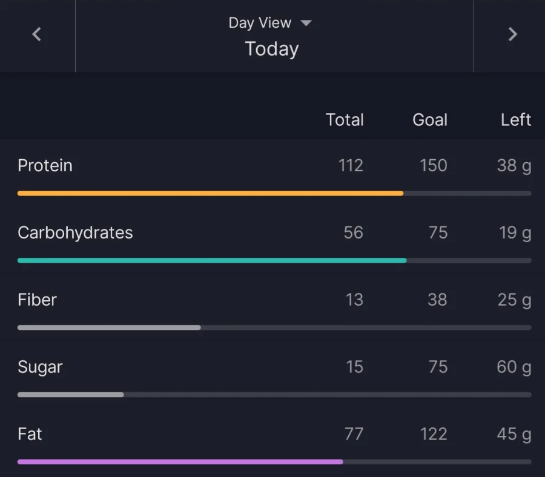The image size is (545, 477).
Task: Go to previous day arrow
Action: [x=37, y=35]
